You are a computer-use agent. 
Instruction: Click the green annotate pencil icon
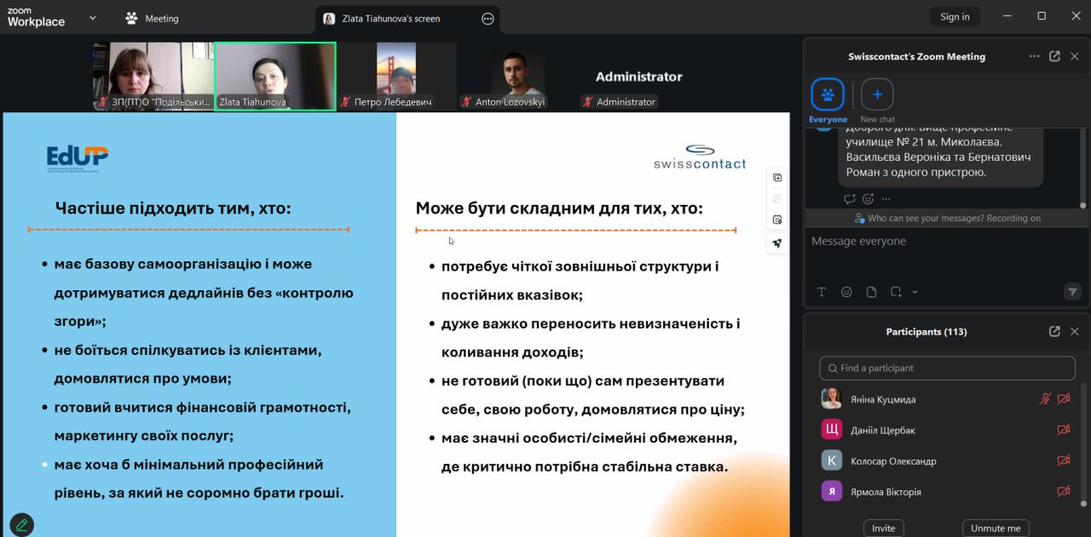(x=21, y=524)
